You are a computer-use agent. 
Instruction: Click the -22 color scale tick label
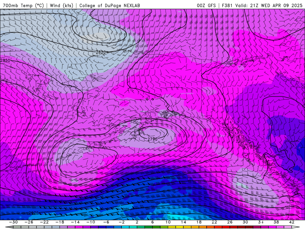click(x=44, y=222)
